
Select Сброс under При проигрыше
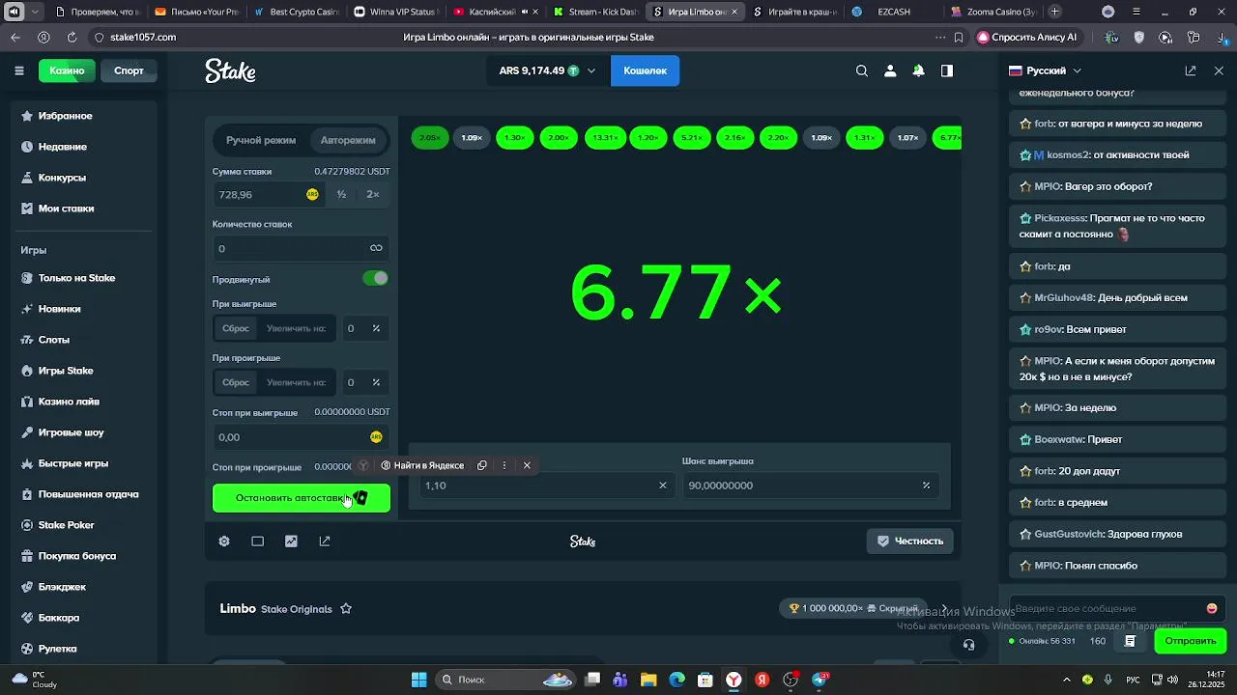coord(236,382)
